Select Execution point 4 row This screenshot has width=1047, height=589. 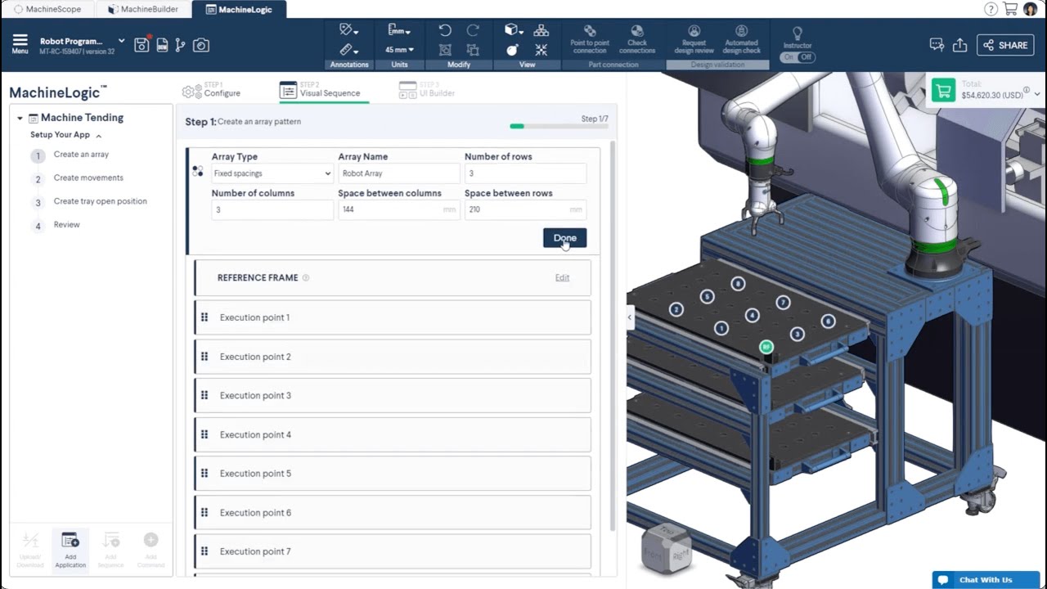click(393, 434)
